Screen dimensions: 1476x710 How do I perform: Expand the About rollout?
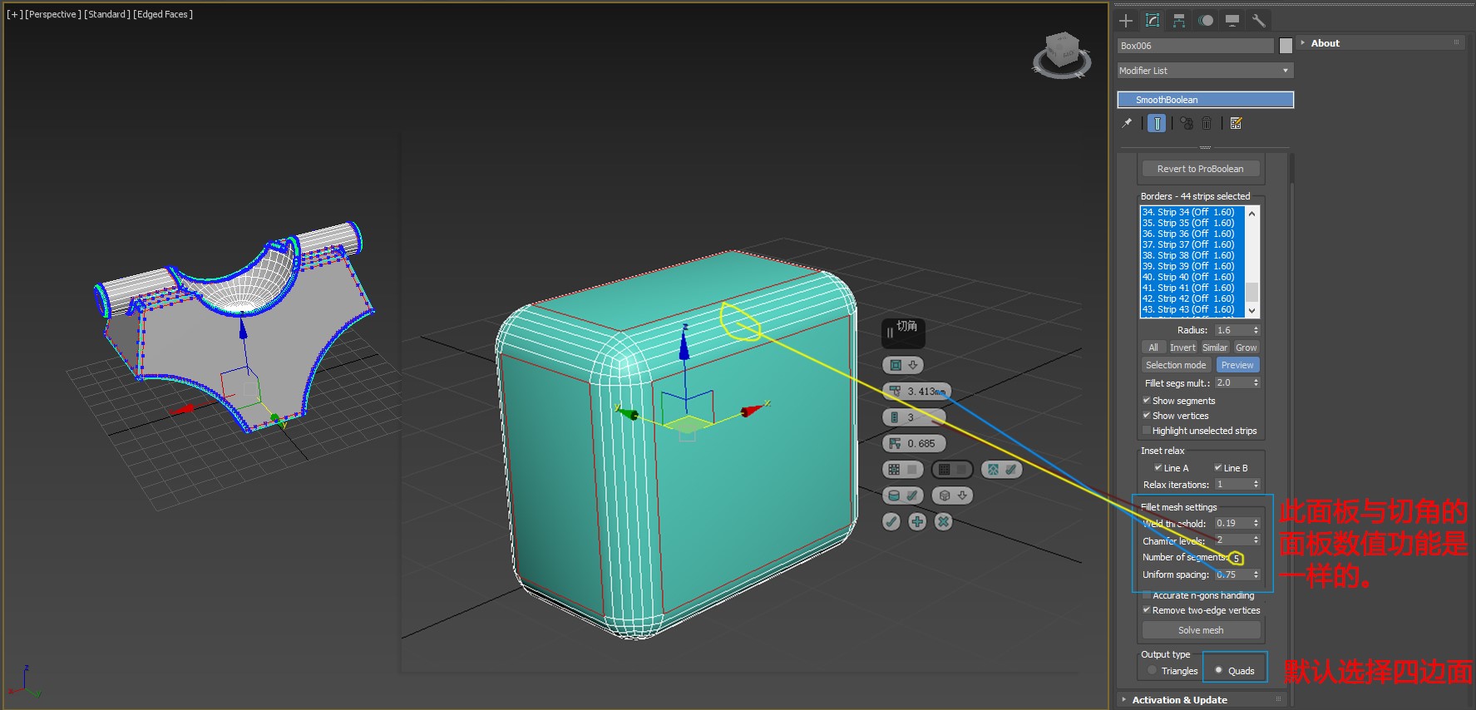pyautogui.click(x=1325, y=43)
